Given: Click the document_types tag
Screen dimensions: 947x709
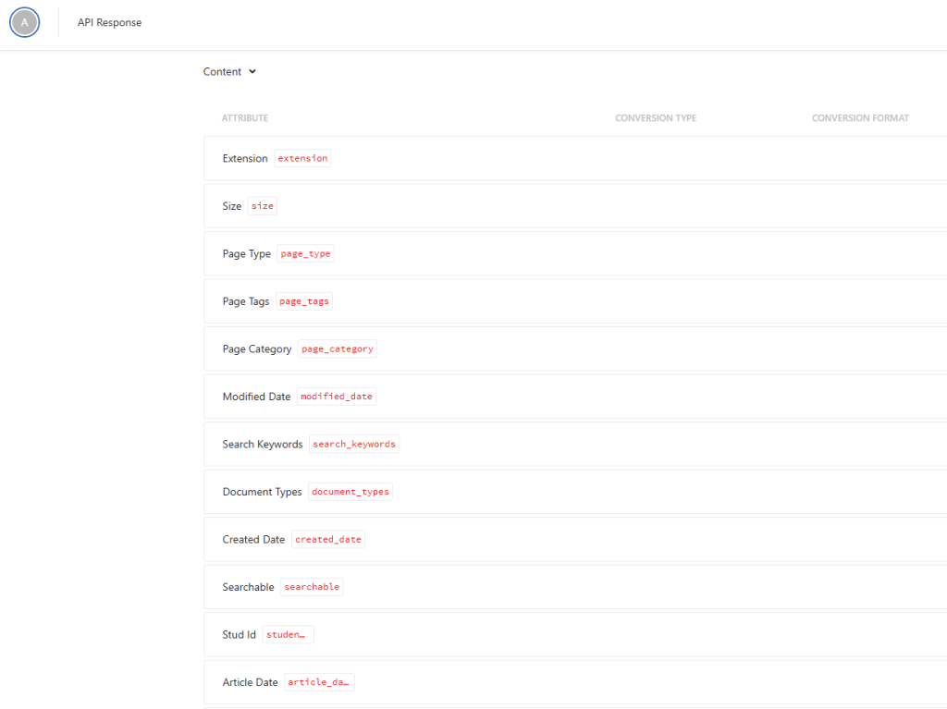Looking at the screenshot, I should click(351, 491).
